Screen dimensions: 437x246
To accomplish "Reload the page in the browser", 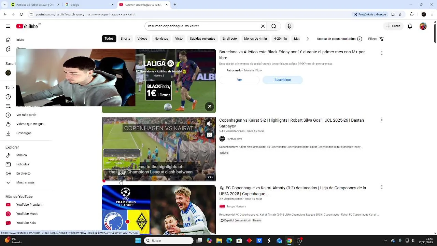I will click(x=22, y=14).
